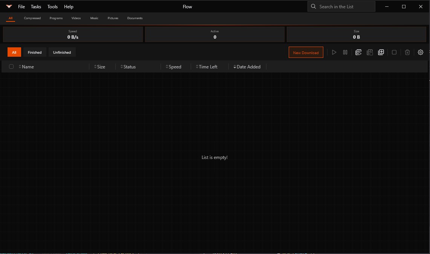Select the orange All filter button

(14, 52)
